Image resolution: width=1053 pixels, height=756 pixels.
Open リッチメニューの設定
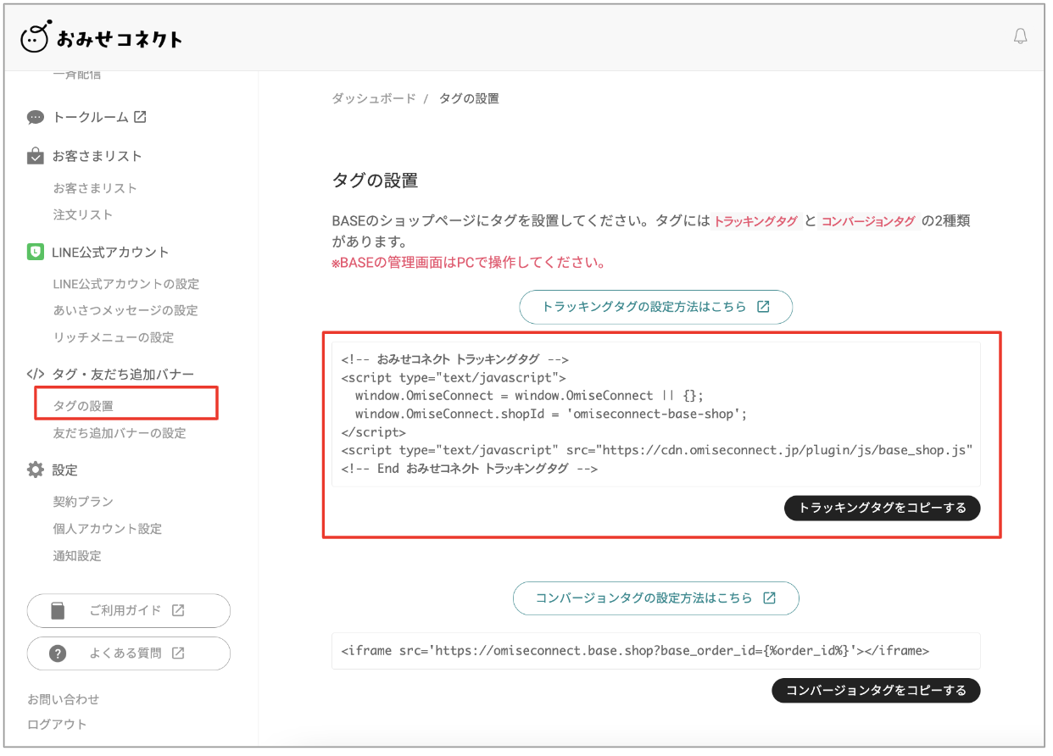click(x=114, y=337)
